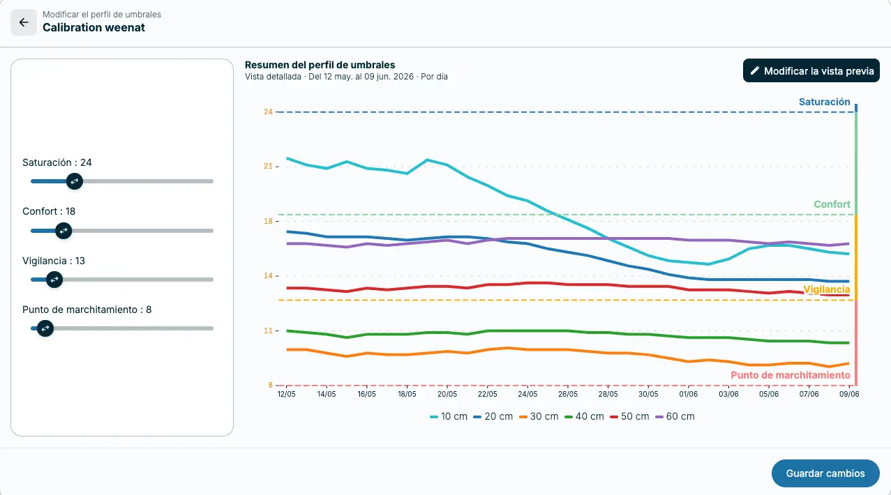Toggle the 40 cm legend entry

pos(584,416)
